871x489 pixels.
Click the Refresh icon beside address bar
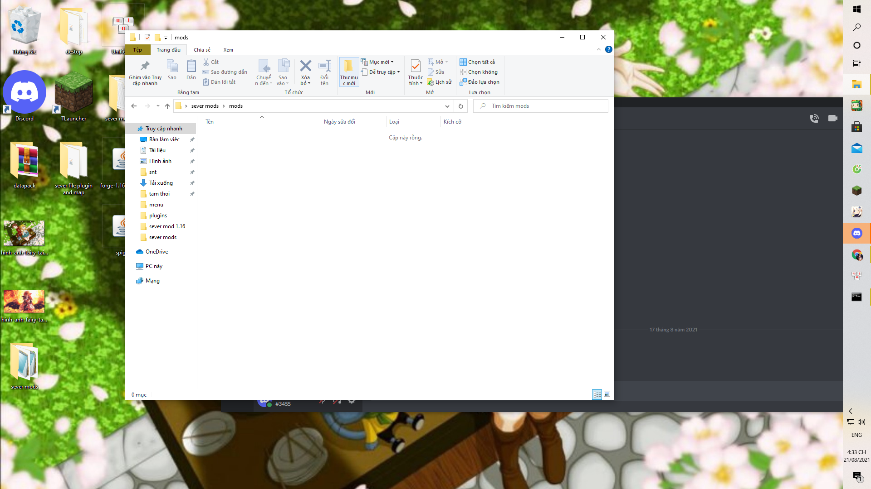[x=460, y=106]
